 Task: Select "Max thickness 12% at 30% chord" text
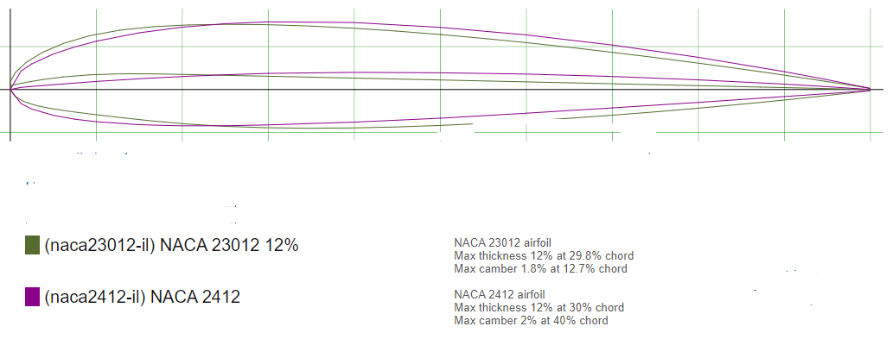(x=538, y=307)
